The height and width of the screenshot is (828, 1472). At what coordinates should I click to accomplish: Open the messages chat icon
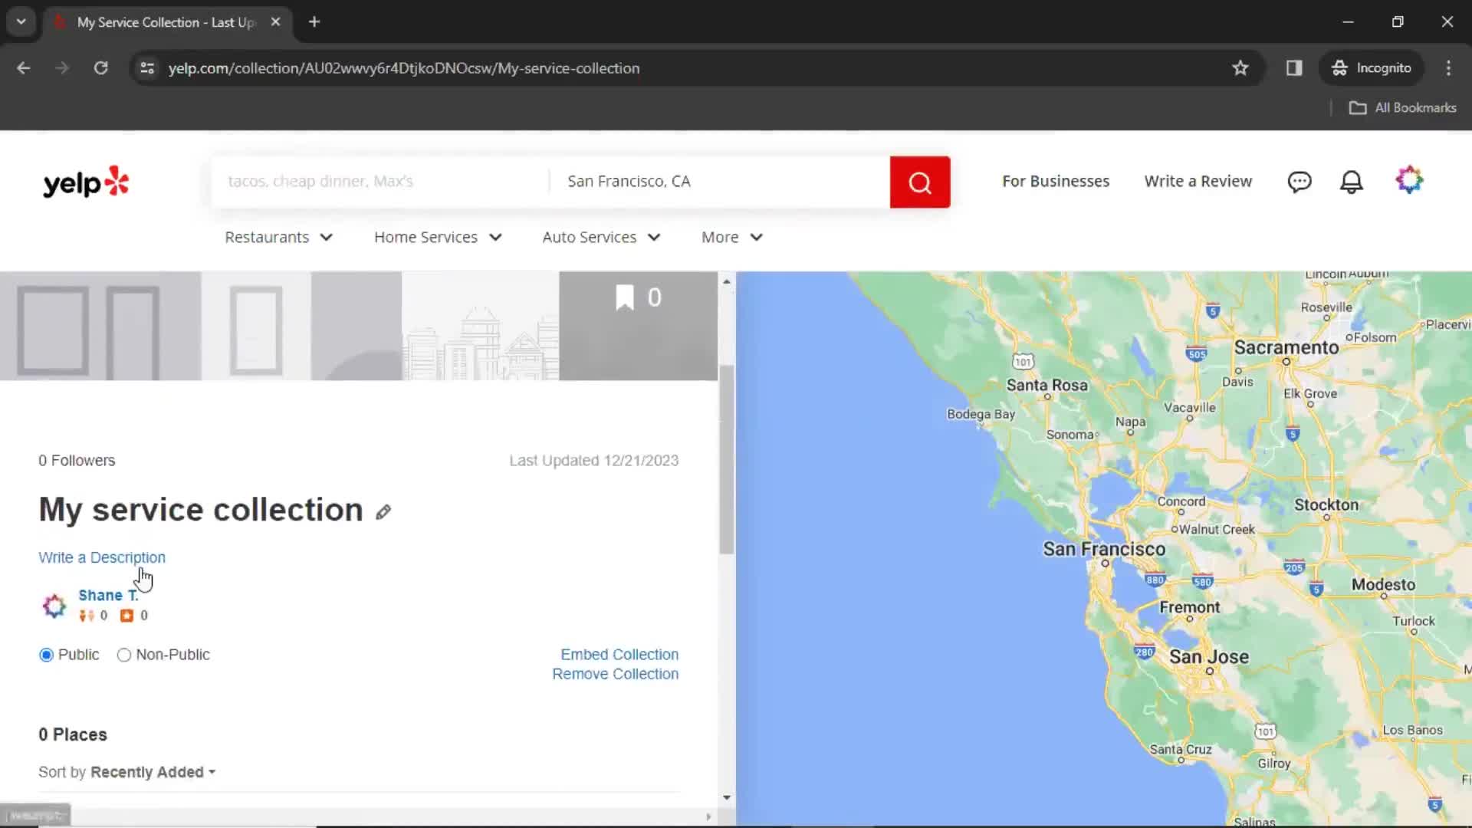[1299, 182]
